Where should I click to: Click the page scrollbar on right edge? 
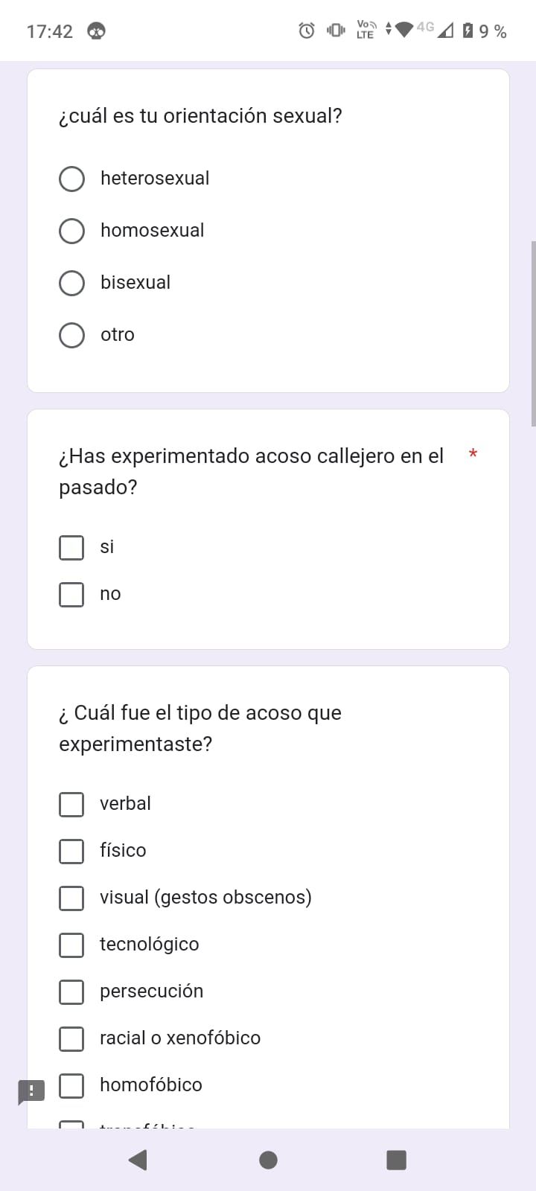[x=533, y=333]
